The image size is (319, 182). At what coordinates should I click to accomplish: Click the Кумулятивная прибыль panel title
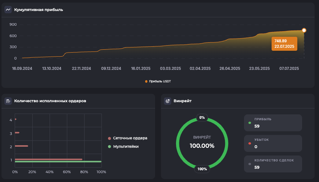click(39, 10)
